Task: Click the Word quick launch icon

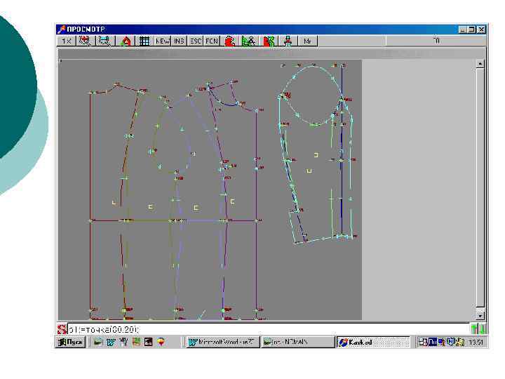Action: pyautogui.click(x=111, y=342)
